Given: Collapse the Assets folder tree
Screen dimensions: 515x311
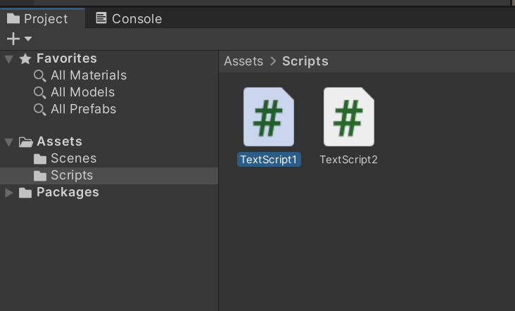Looking at the screenshot, I should [x=9, y=142].
